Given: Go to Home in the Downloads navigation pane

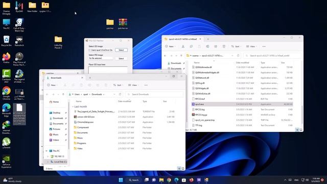Looking at the screenshot, I should tap(54, 102).
